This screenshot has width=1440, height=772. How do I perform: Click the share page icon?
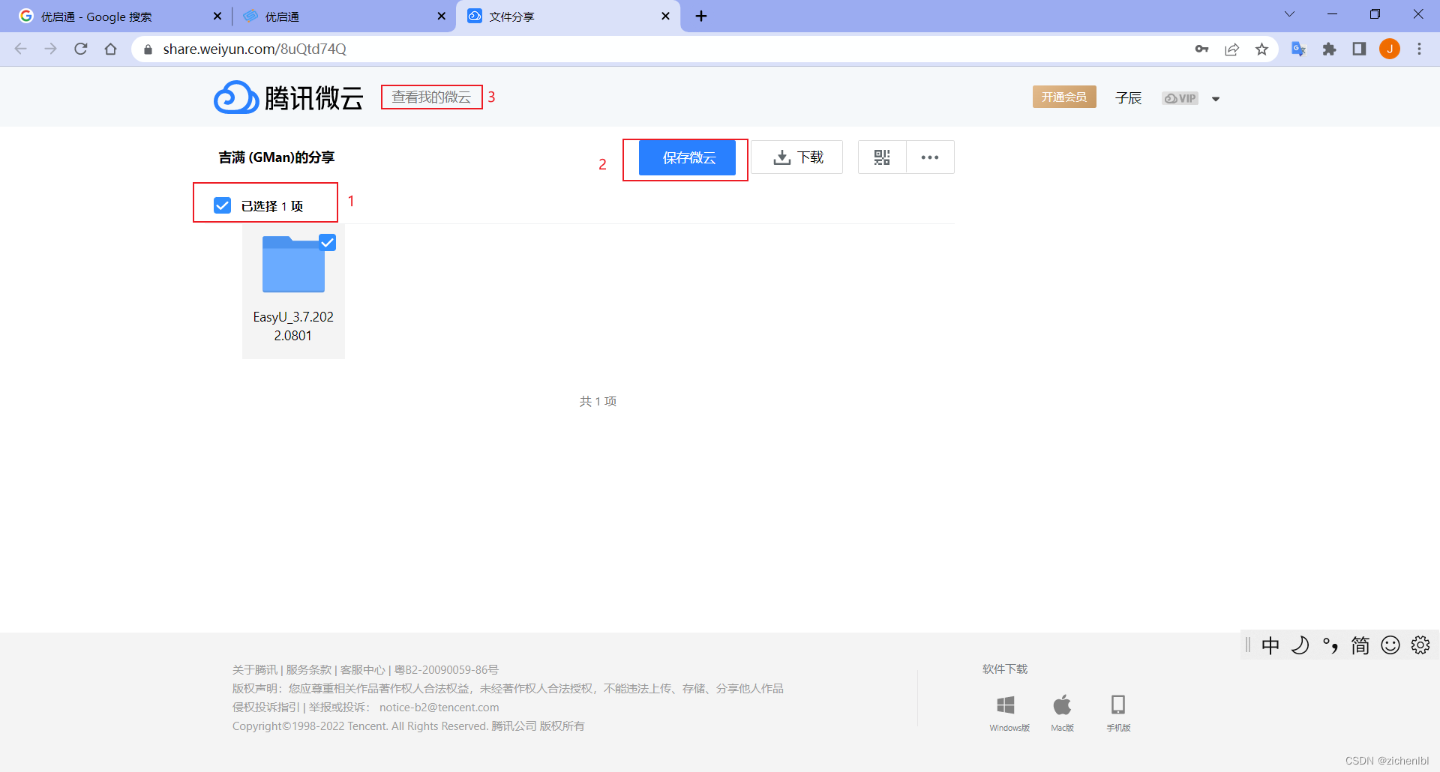1231,49
